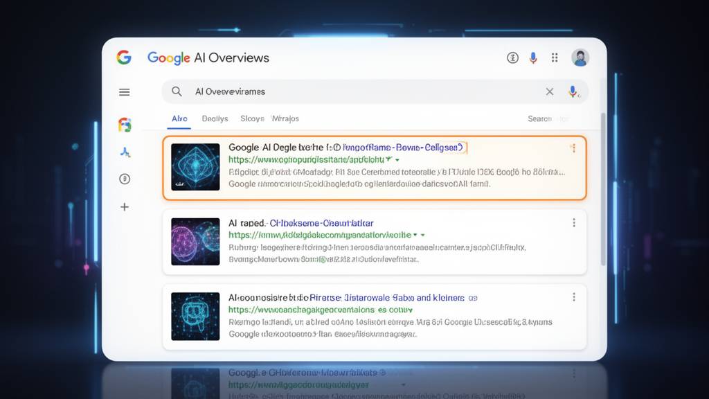Open thumbnail of the third result
The width and height of the screenshot is (709, 399).
click(195, 316)
